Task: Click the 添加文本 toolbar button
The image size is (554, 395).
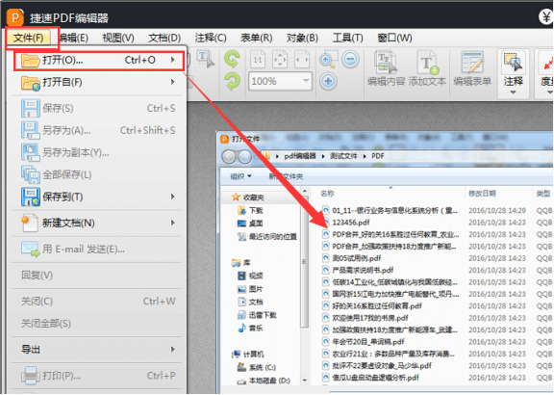Action: 427,68
